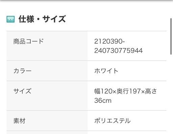
Task: Click the vertical scrollbar thumb on right
Action: click(171, 36)
